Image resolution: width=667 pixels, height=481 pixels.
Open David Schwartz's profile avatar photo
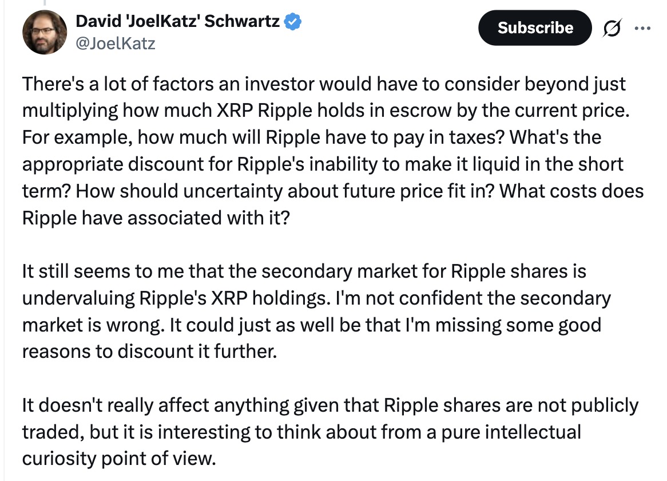45,32
